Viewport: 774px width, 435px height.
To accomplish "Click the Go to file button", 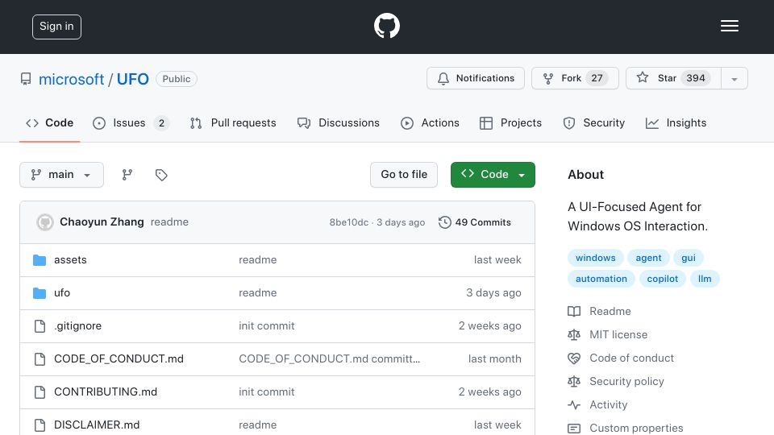I will click(404, 175).
